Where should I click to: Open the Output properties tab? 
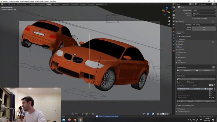coord(174,18)
